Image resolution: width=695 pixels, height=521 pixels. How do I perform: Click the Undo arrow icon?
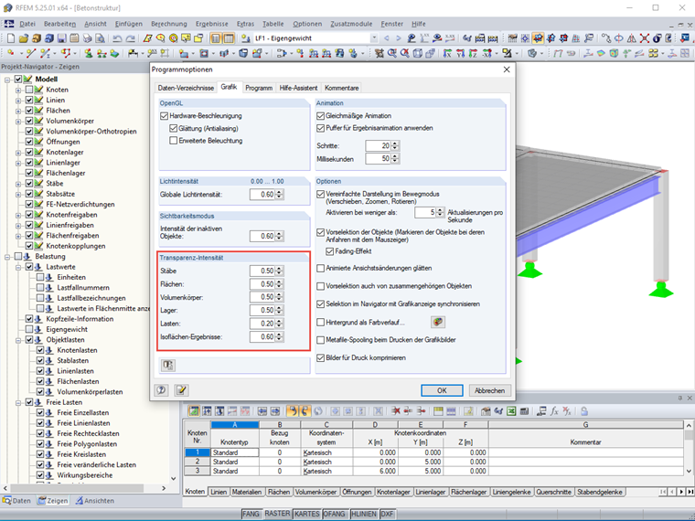117,38
